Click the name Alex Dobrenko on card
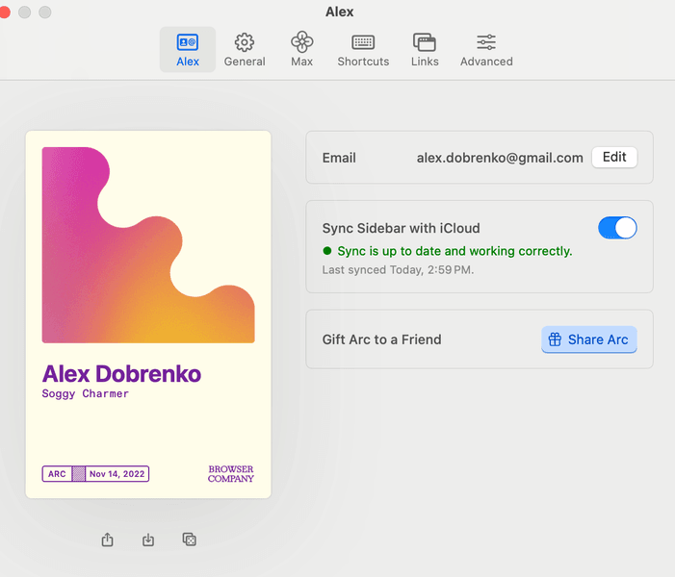675x577 pixels. (121, 374)
